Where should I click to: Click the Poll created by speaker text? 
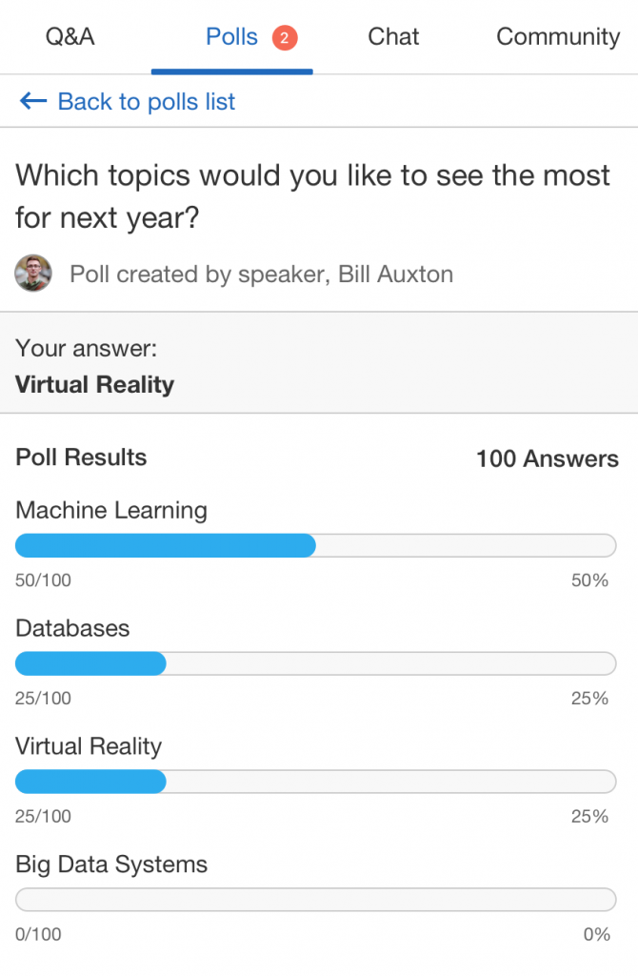(x=261, y=274)
